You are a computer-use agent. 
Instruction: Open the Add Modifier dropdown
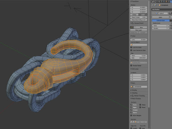(162, 9)
